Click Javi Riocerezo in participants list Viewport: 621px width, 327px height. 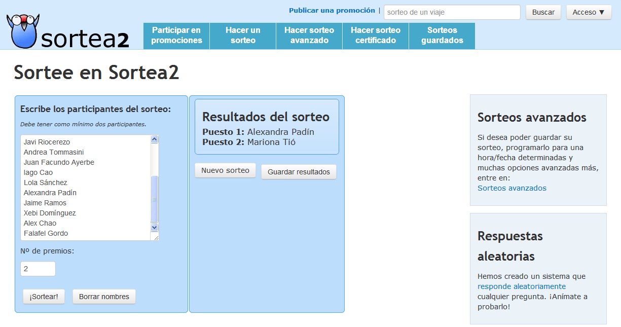pos(47,142)
